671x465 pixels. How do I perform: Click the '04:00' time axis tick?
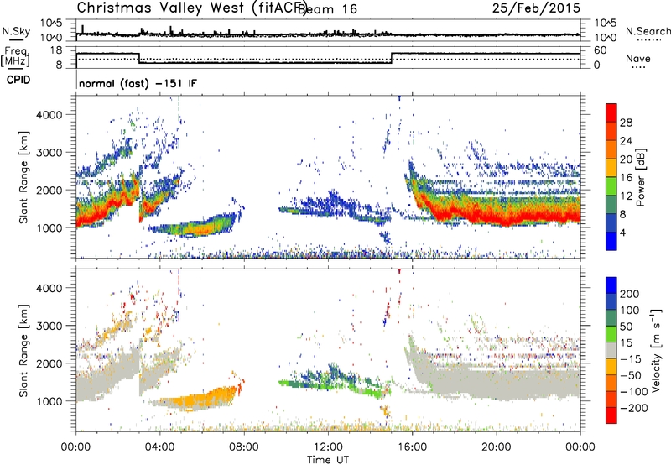pos(160,447)
